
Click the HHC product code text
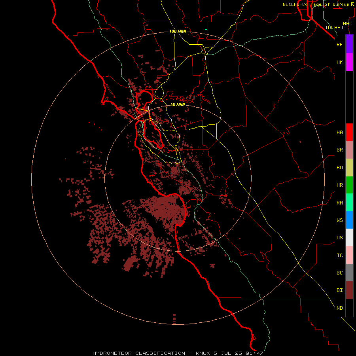tap(347, 24)
